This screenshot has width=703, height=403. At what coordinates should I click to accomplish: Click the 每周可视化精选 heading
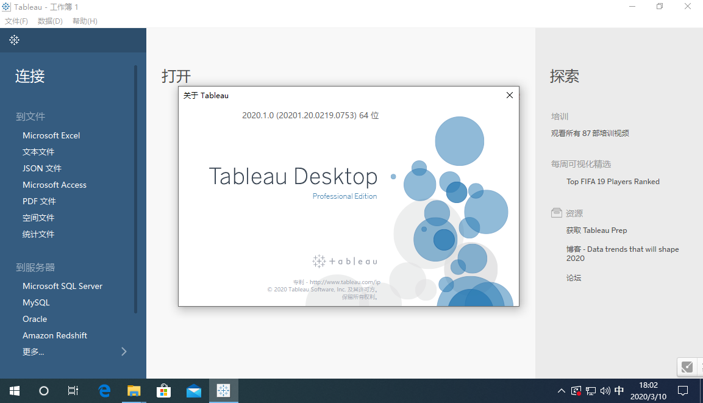coord(581,164)
